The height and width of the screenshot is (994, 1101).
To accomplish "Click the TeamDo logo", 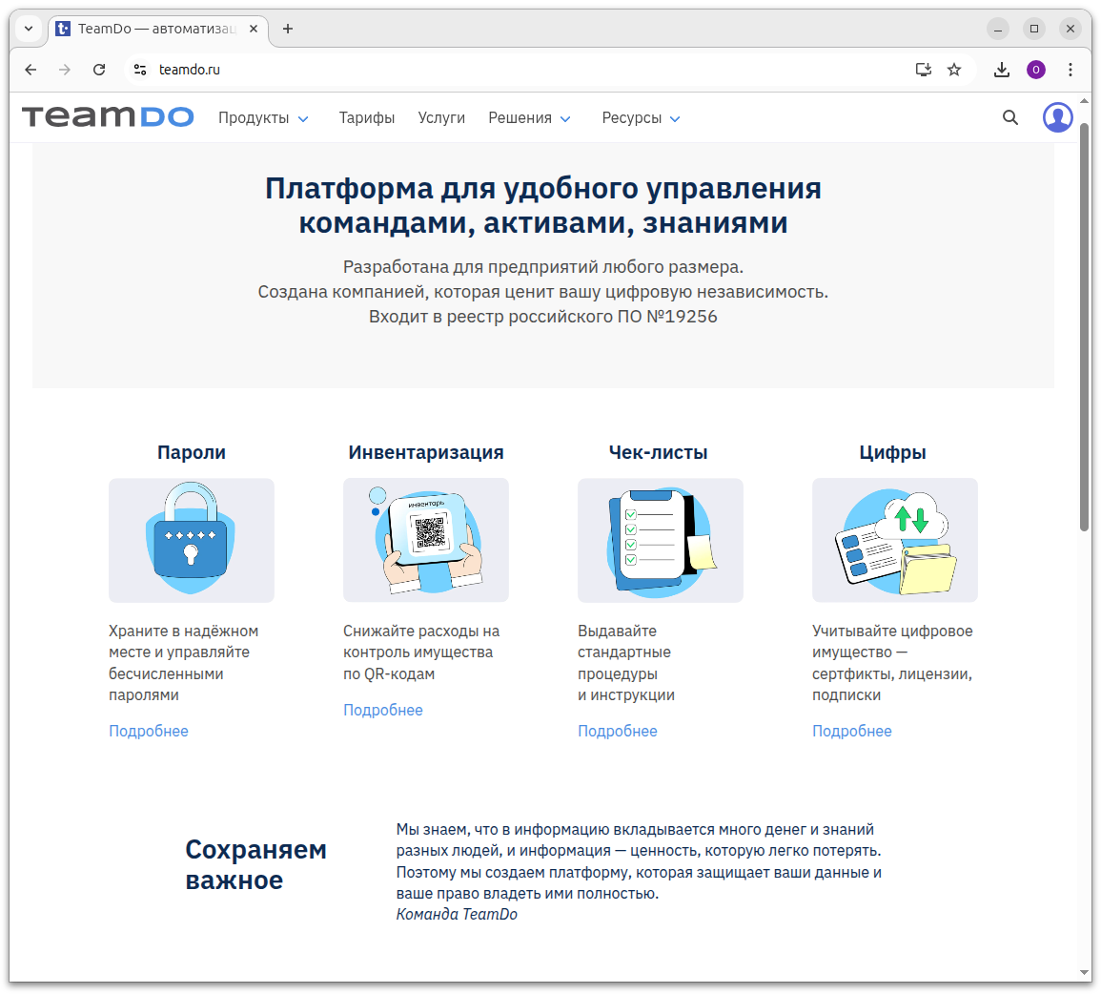I will coord(108,116).
